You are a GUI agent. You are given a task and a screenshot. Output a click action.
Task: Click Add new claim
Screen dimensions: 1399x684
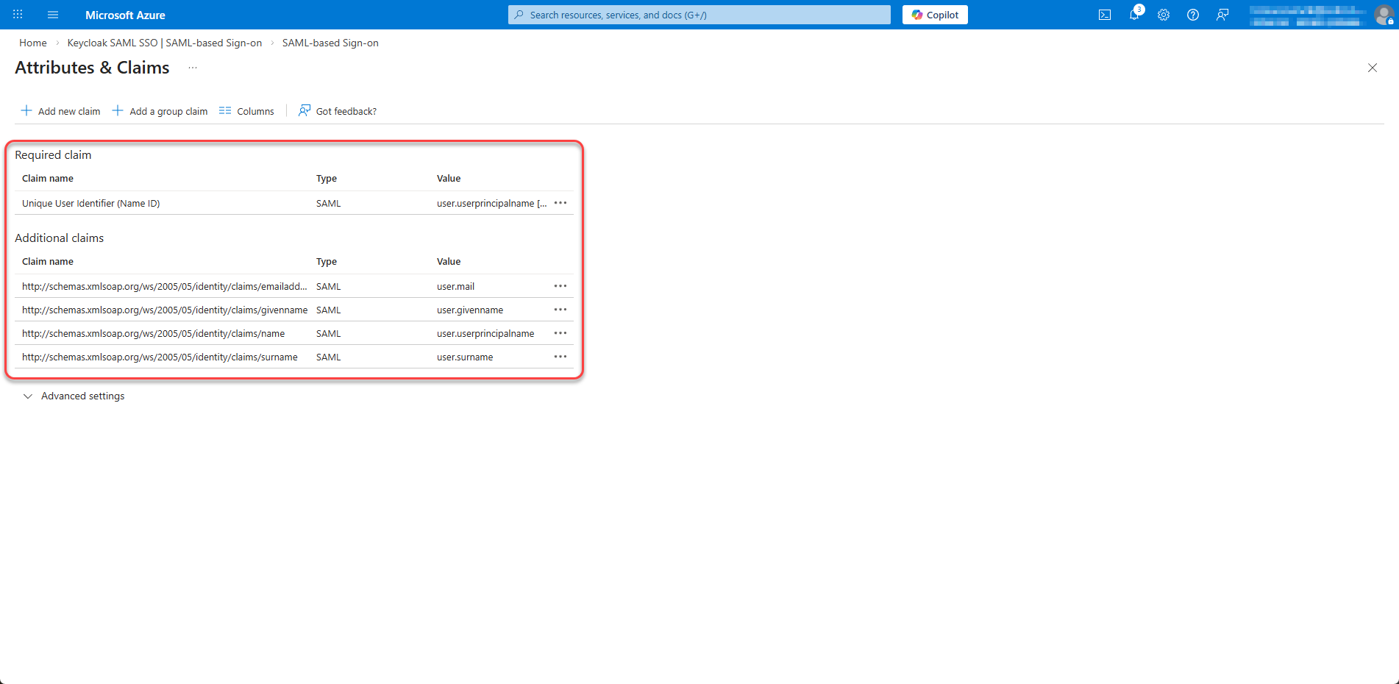coord(60,111)
